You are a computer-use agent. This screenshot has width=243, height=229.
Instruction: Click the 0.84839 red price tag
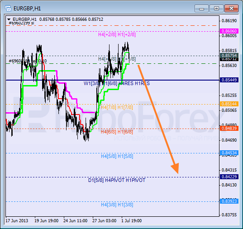click(x=229, y=129)
